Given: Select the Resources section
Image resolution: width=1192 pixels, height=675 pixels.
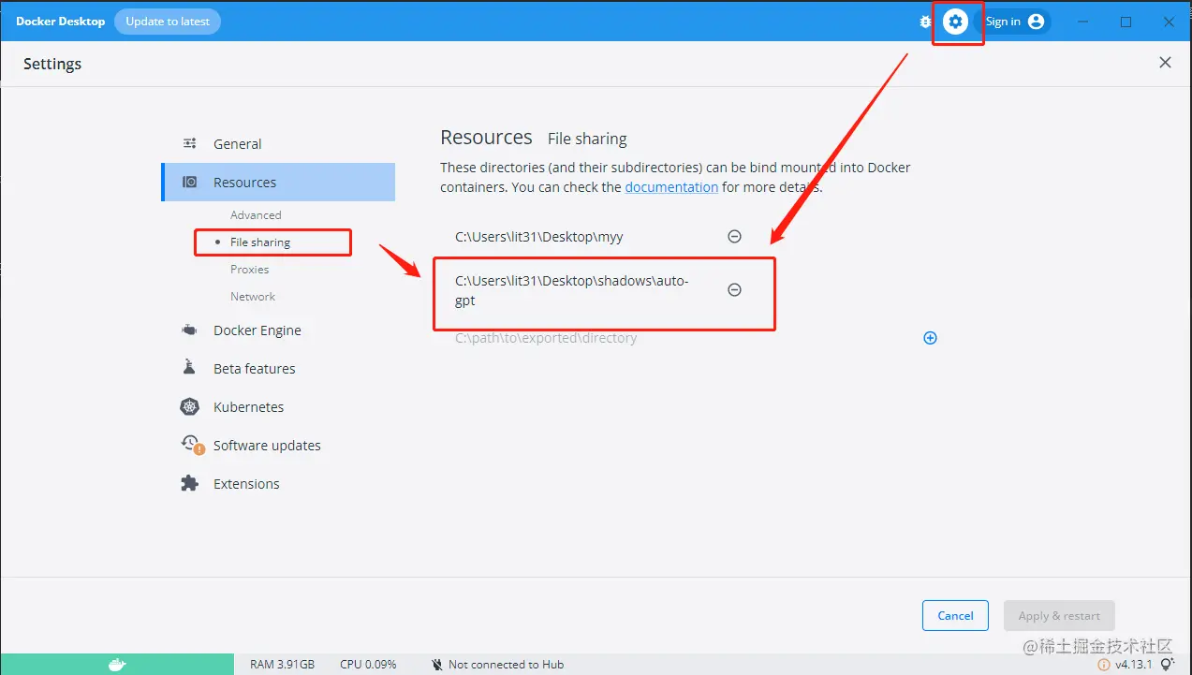Looking at the screenshot, I should [x=278, y=183].
